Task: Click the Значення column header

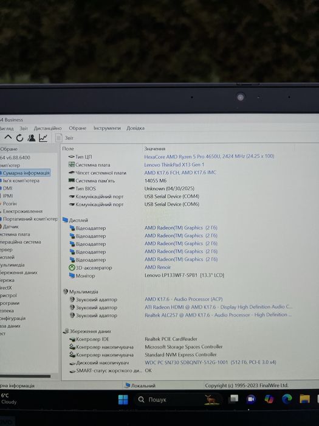Action: [154, 148]
